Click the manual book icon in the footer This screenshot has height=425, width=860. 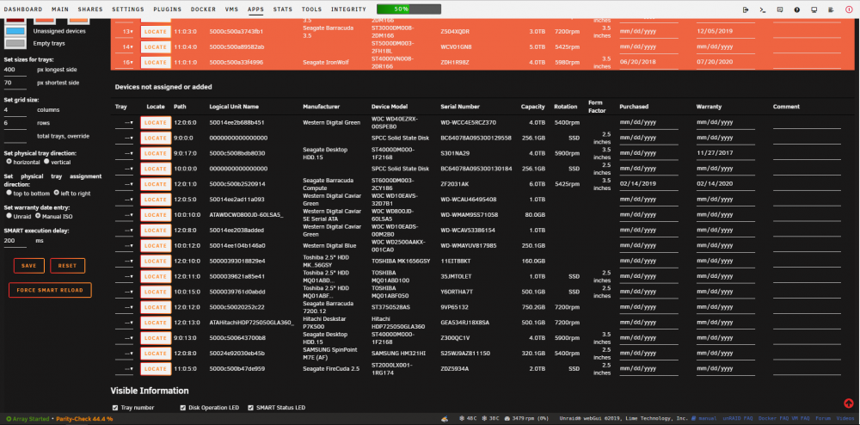(694, 418)
